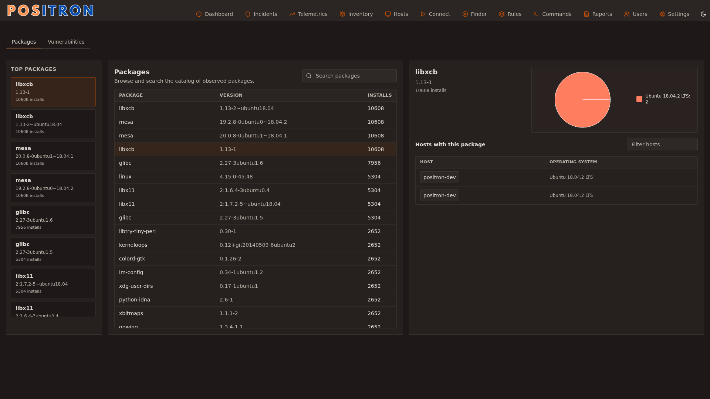Switch to the Vulnerabilities tab
This screenshot has width=710, height=399.
[x=66, y=42]
